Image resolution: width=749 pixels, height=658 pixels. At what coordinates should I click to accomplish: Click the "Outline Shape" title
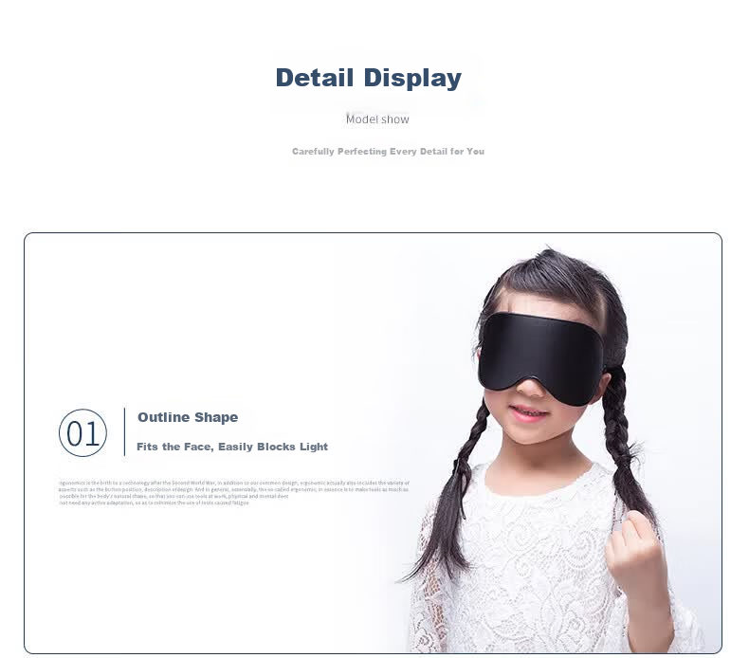click(188, 417)
